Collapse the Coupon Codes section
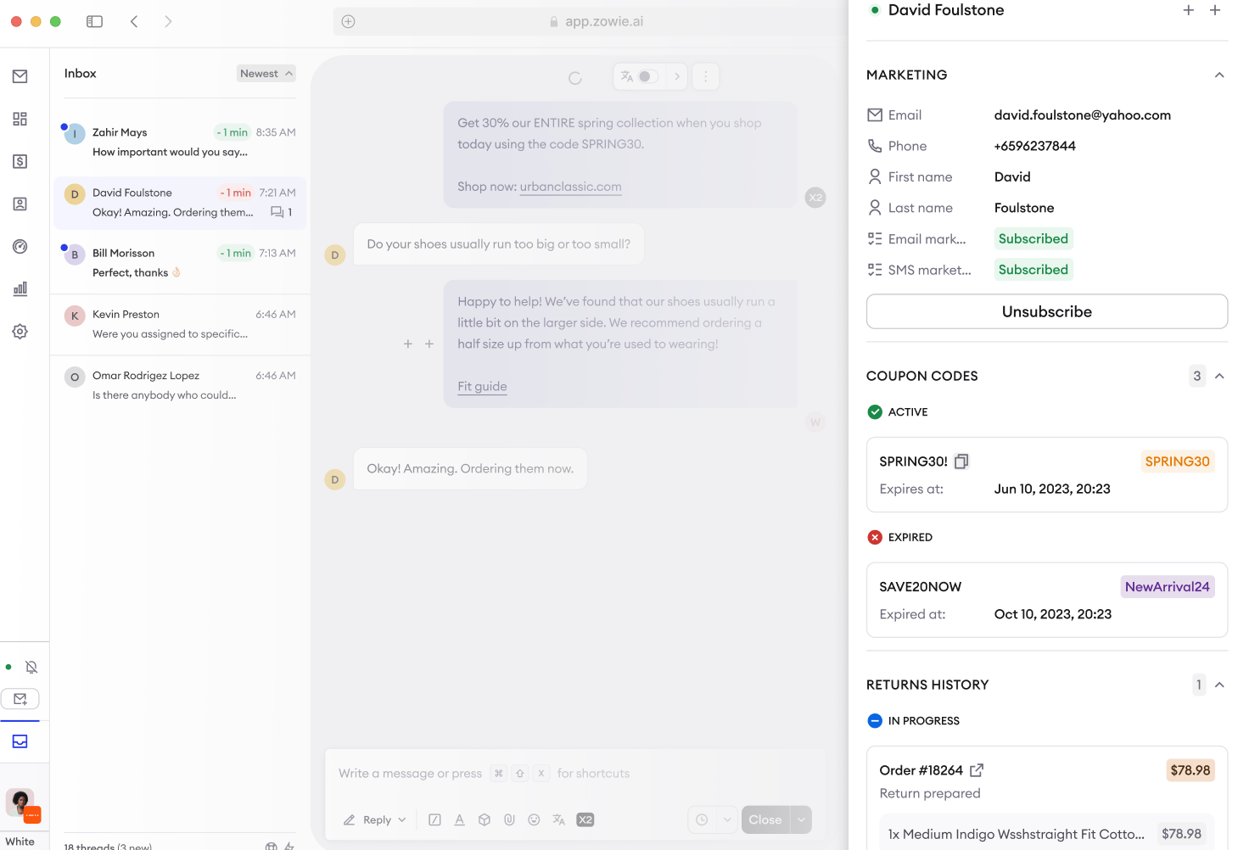Screen dimensions: 1238x850 point(1218,376)
